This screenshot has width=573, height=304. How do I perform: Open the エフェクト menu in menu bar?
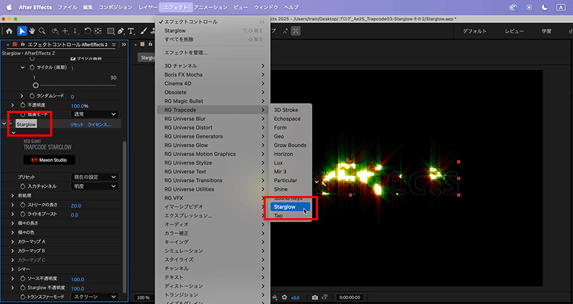[175, 7]
